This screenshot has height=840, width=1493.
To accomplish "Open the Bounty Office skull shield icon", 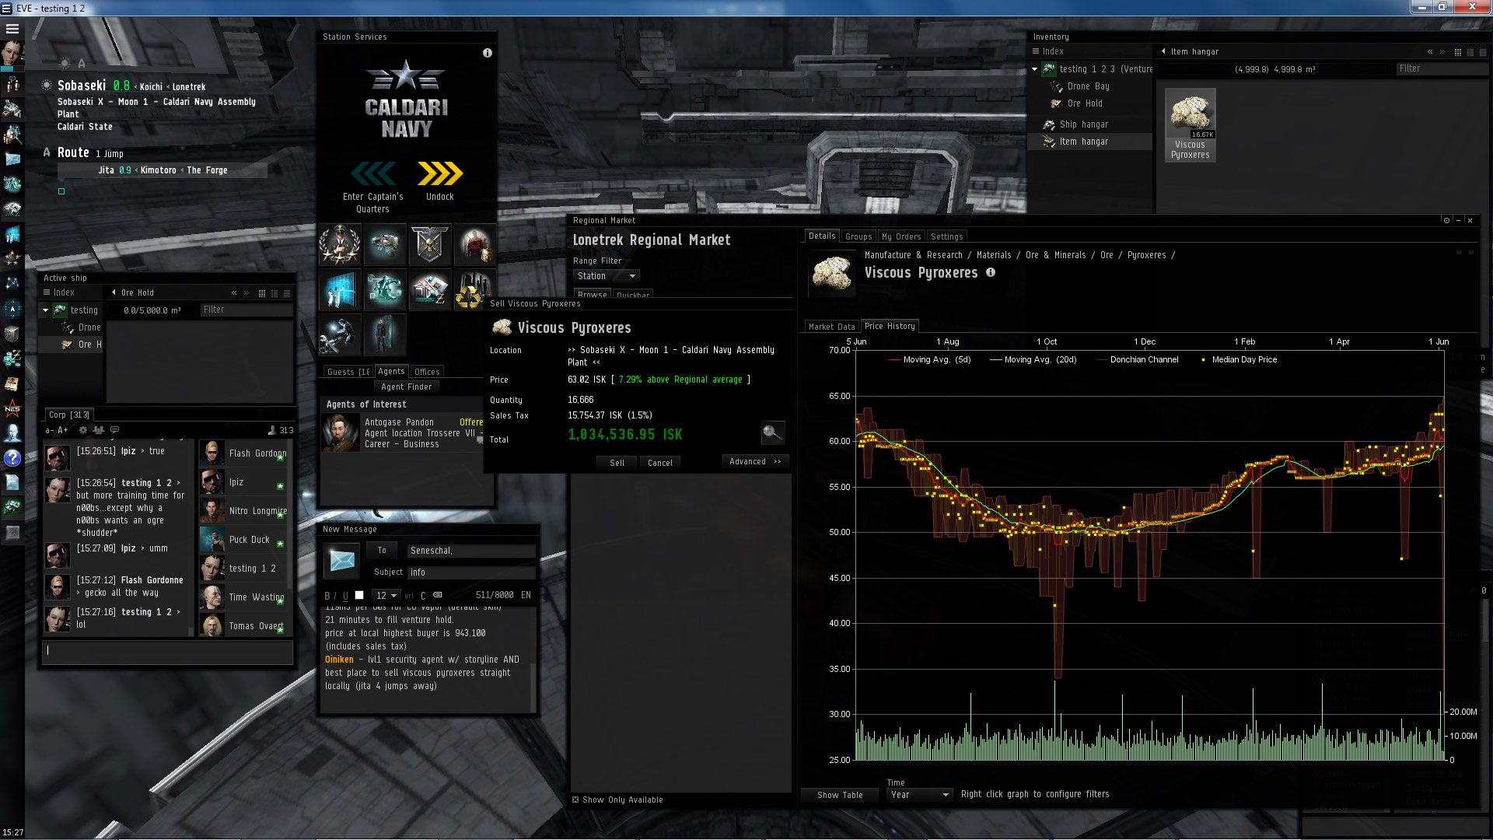I will click(429, 244).
